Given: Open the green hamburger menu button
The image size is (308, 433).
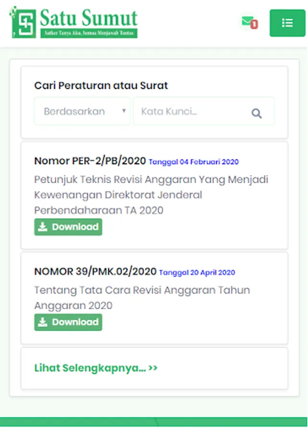Looking at the screenshot, I should [x=287, y=23].
